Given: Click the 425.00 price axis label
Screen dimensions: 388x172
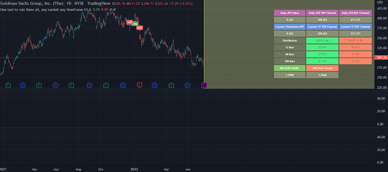Looking at the screenshot, I should [381, 8].
